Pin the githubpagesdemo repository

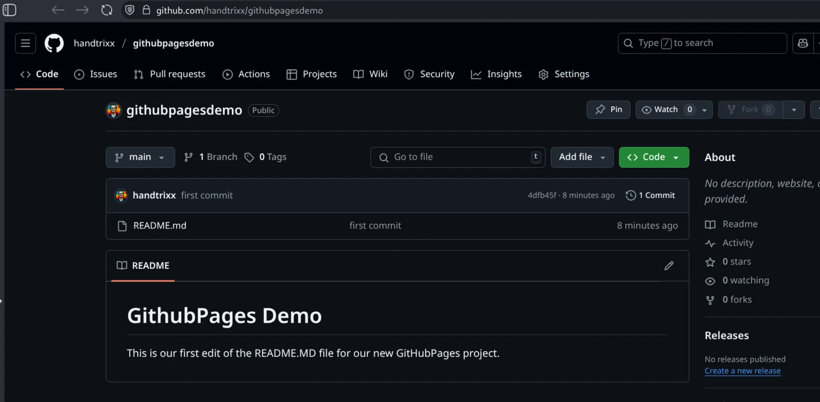(608, 109)
